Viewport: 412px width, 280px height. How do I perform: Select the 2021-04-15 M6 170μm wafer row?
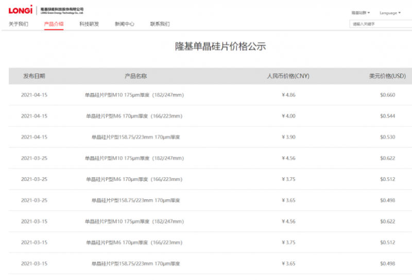pyautogui.click(x=134, y=116)
